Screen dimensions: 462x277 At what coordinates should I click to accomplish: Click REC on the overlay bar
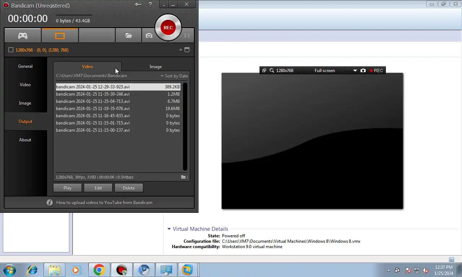376,71
